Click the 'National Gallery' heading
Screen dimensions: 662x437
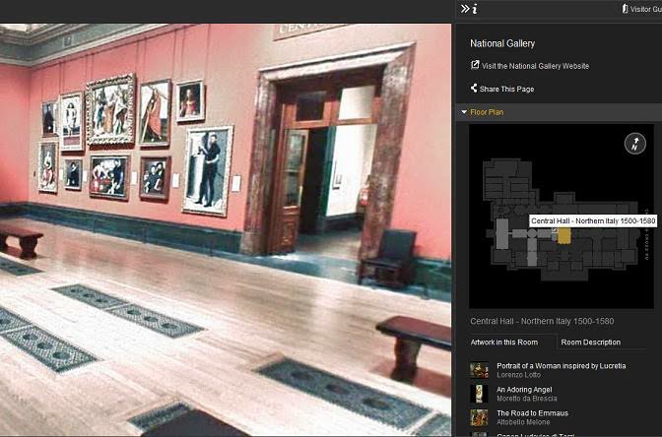[x=502, y=43]
